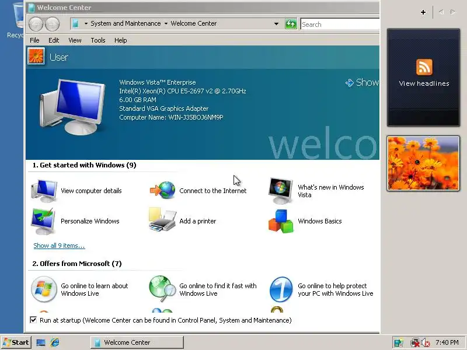Click the User account picture flower icon

36,56
